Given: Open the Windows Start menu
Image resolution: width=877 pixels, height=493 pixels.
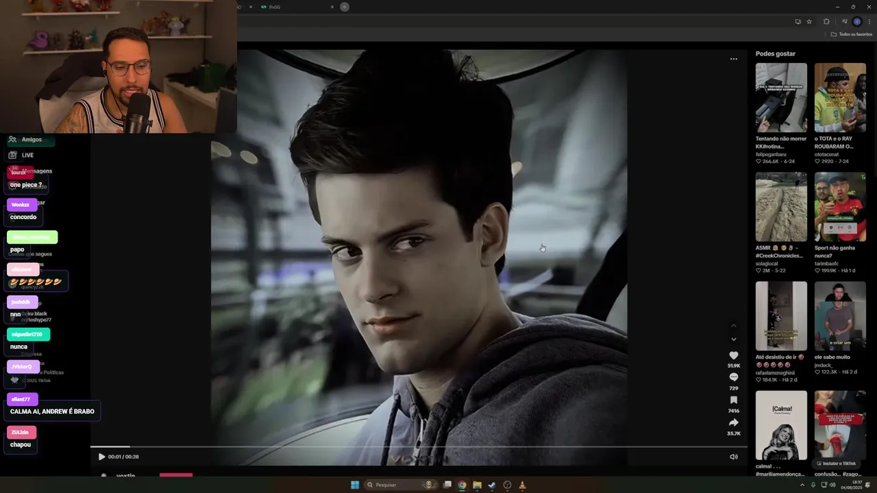Looking at the screenshot, I should click(x=355, y=485).
